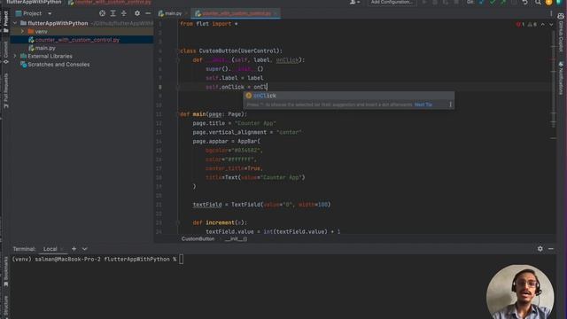Open terminal settings gear

coord(540,248)
